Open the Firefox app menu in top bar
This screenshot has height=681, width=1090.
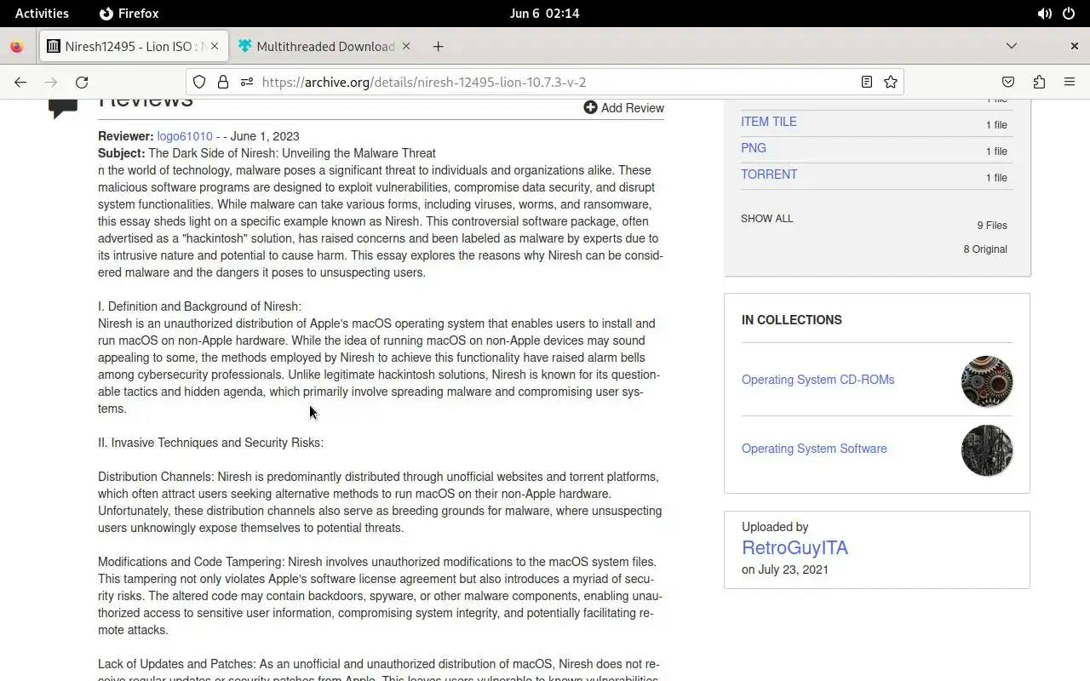click(129, 14)
